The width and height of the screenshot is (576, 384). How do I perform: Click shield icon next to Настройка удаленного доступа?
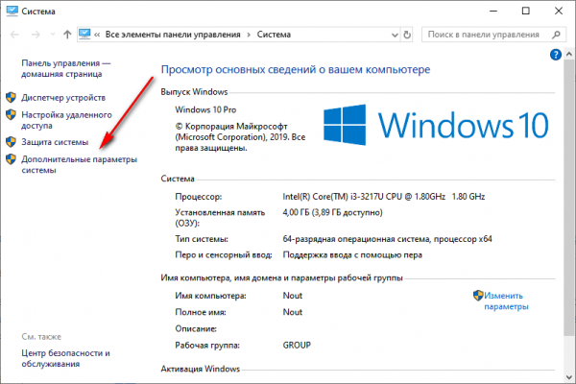[x=11, y=114]
